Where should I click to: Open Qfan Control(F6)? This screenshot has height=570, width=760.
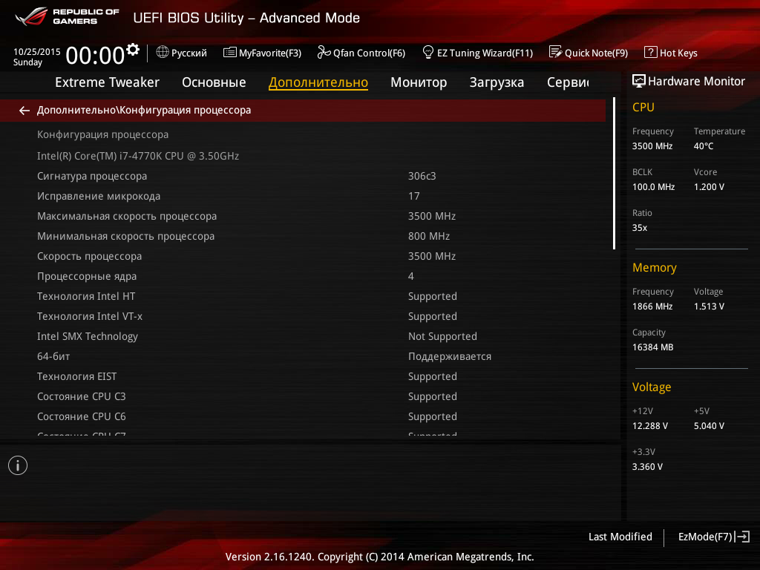click(x=361, y=53)
